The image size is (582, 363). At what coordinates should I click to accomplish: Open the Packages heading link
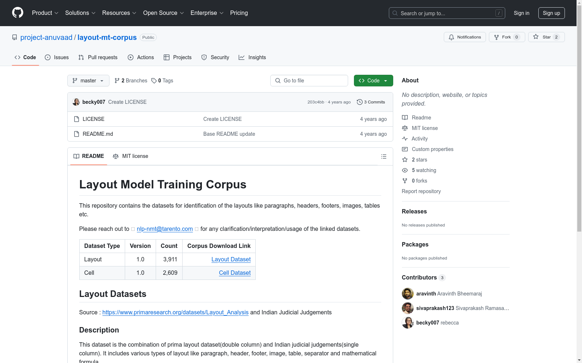415,244
